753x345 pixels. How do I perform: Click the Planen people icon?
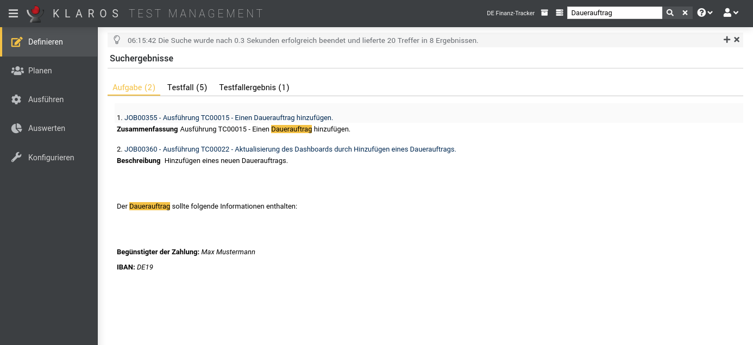17,71
